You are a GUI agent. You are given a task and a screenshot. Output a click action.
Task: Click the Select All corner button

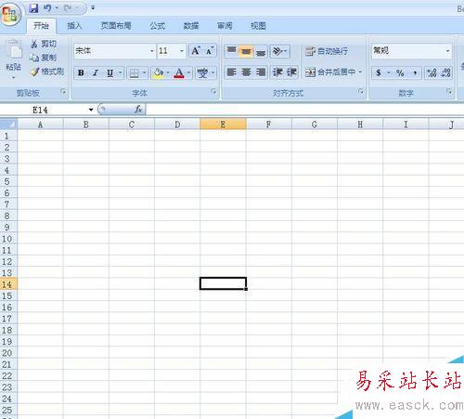click(8, 124)
